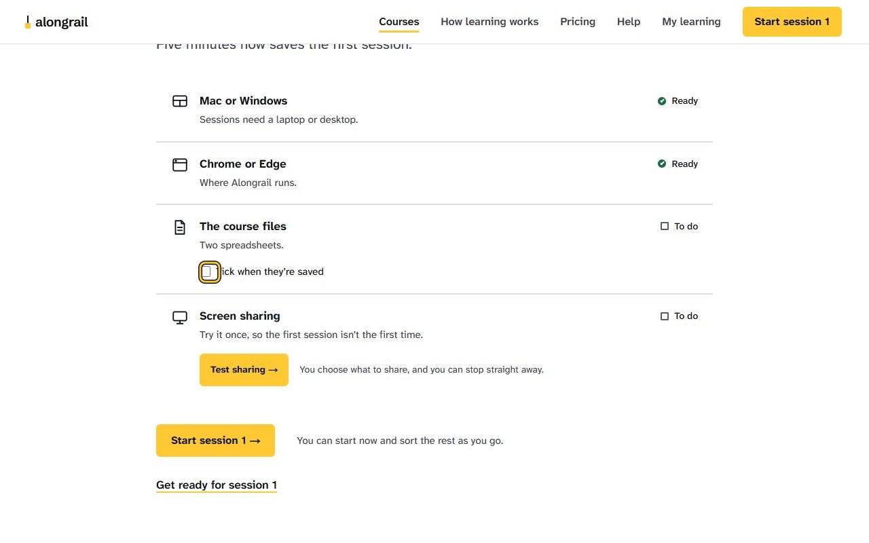Click the 'Where Alongrail runs.' text
Viewport: 869px width, 543px height.
coord(248,183)
